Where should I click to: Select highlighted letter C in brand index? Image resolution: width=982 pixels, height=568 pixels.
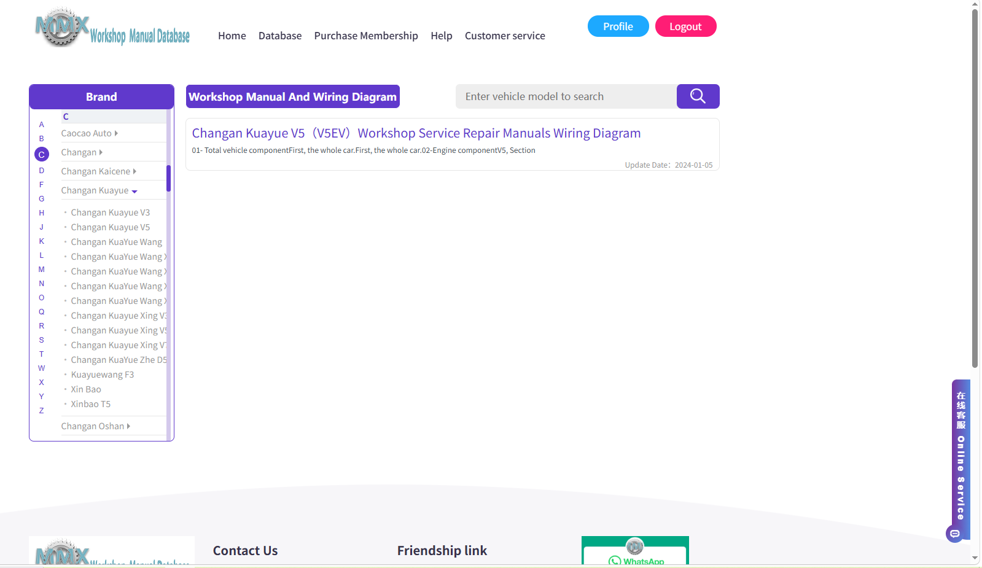(42, 154)
